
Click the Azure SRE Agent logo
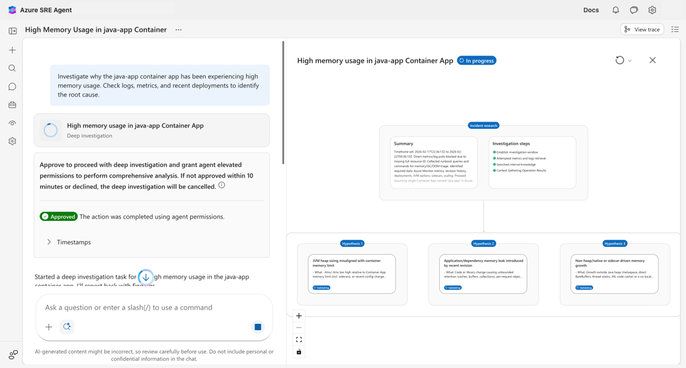12,10
